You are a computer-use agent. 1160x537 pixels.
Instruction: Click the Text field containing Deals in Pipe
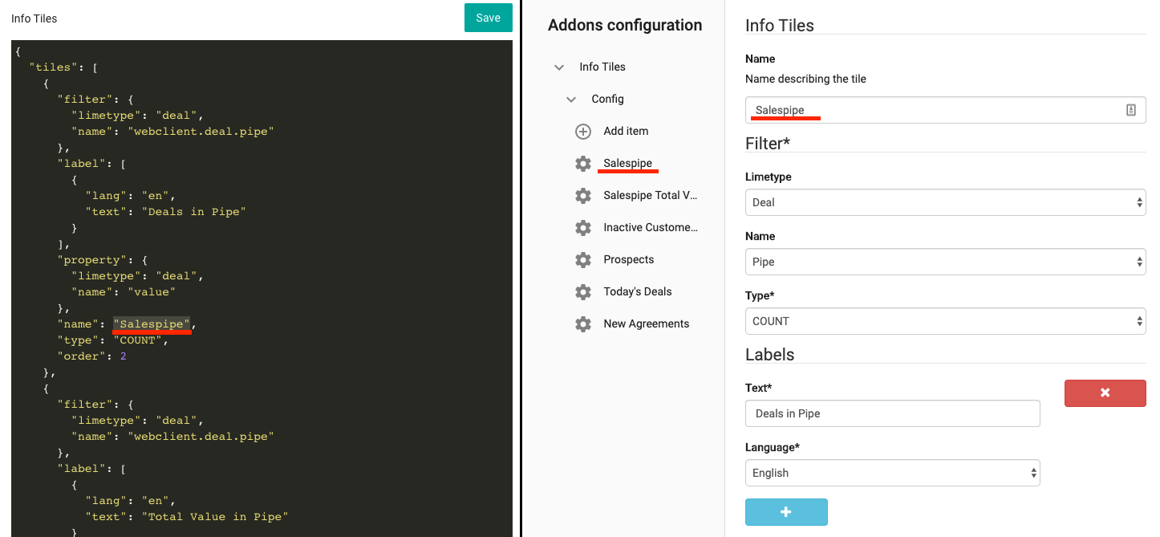pos(892,413)
